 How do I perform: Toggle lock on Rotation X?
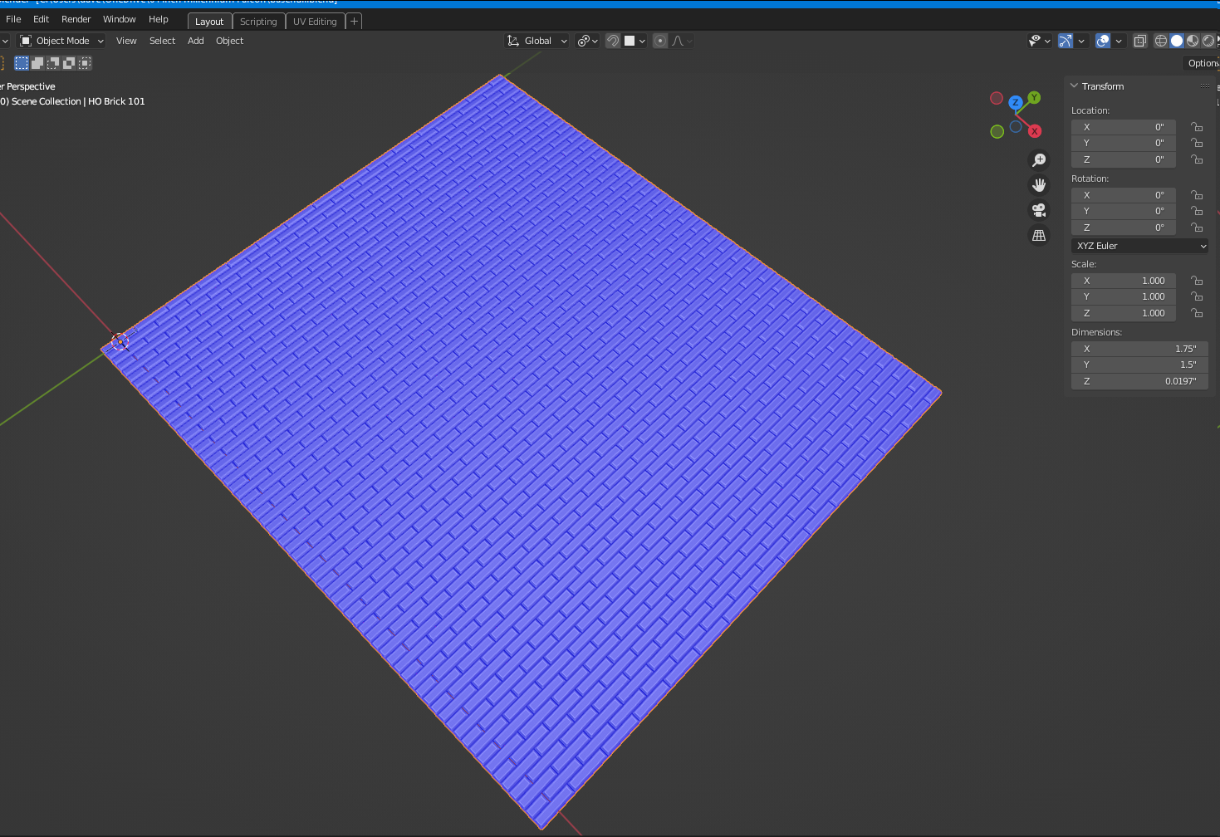[1197, 195]
